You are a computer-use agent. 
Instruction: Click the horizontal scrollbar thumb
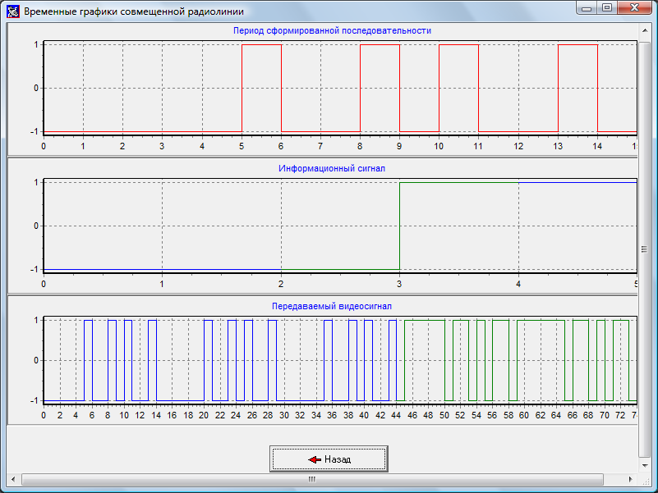pos(312,479)
